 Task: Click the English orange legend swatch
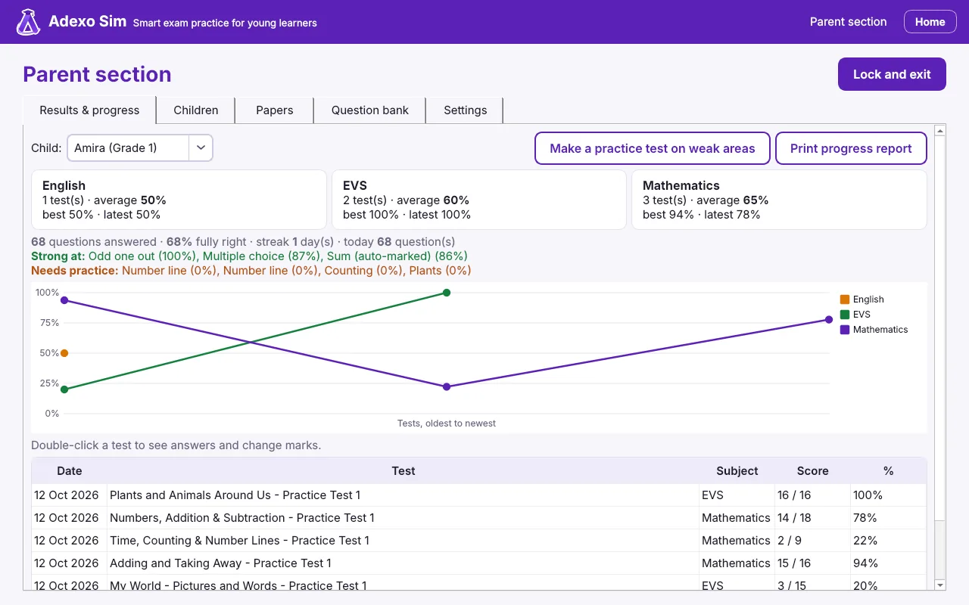[x=845, y=299]
